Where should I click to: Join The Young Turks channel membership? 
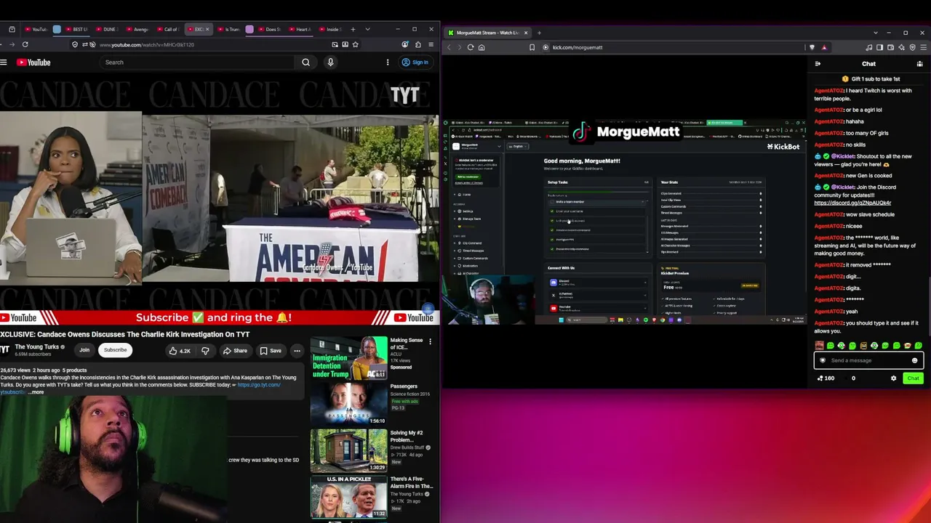point(84,350)
